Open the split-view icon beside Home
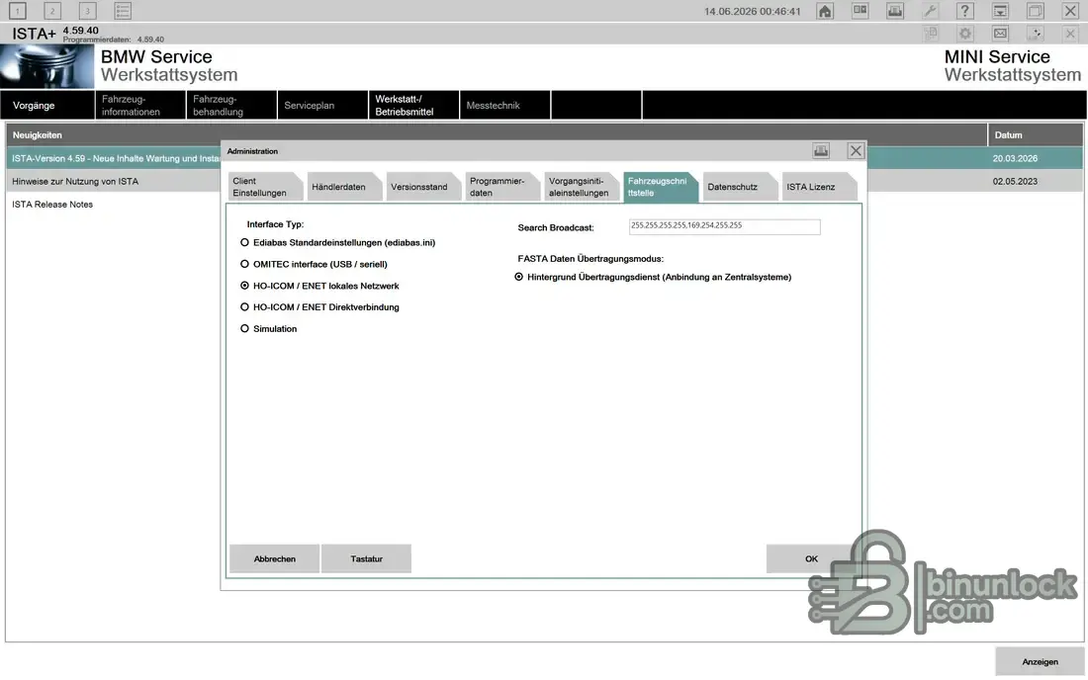The image size is (1088, 680). [860, 11]
